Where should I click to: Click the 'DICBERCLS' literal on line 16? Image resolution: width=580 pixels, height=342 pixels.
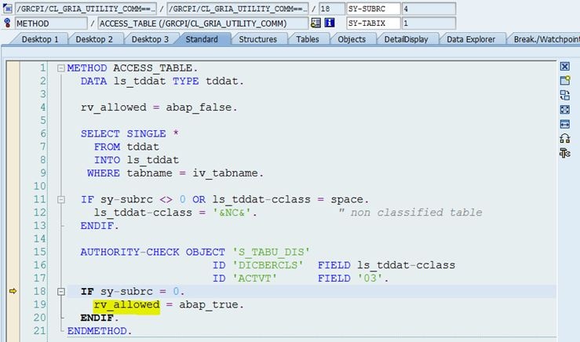click(x=268, y=265)
